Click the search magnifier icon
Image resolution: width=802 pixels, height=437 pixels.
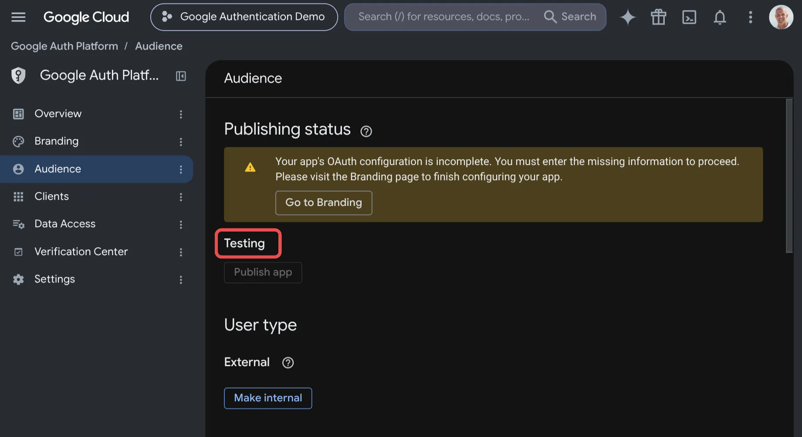tap(550, 17)
